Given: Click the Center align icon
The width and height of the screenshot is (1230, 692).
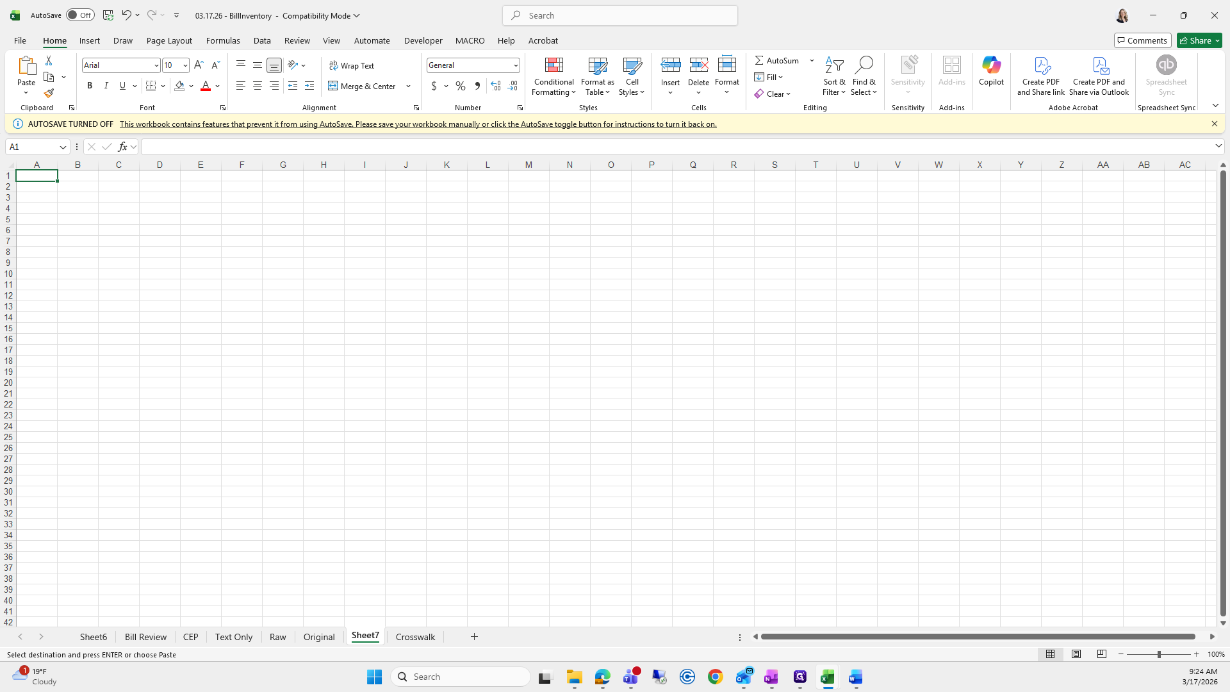Looking at the screenshot, I should (258, 86).
